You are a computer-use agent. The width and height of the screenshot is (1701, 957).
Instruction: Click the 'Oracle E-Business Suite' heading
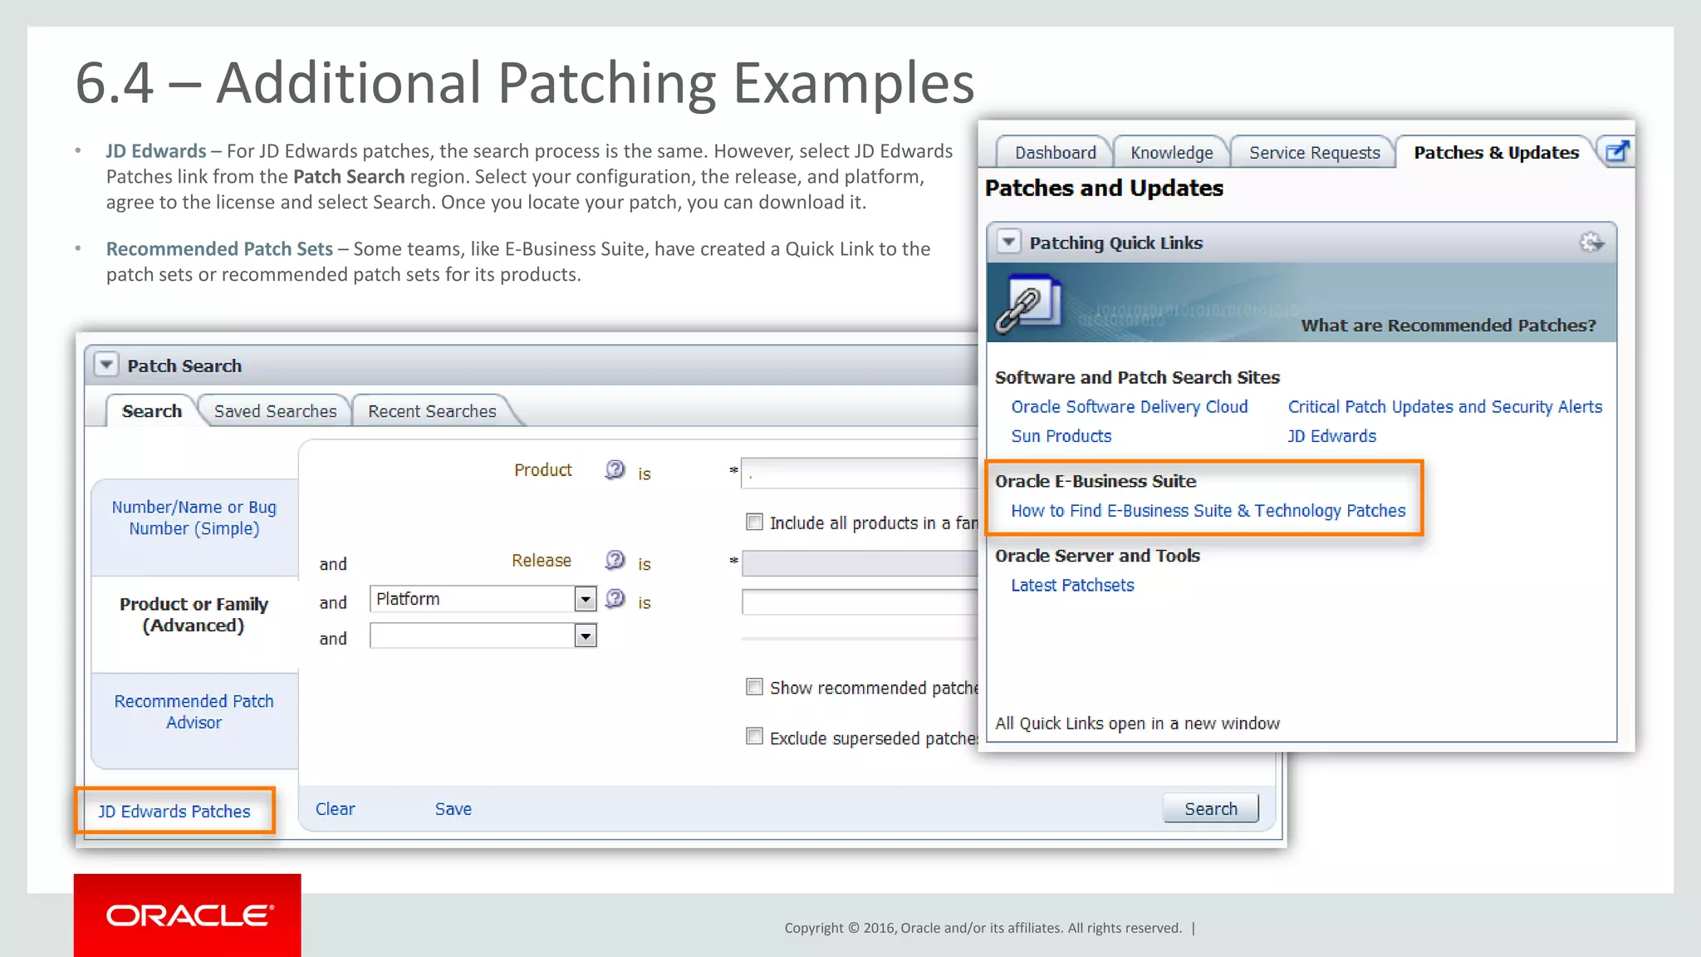click(x=1096, y=481)
